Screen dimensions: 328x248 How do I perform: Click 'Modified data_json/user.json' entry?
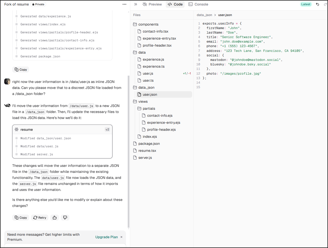tap(46, 138)
